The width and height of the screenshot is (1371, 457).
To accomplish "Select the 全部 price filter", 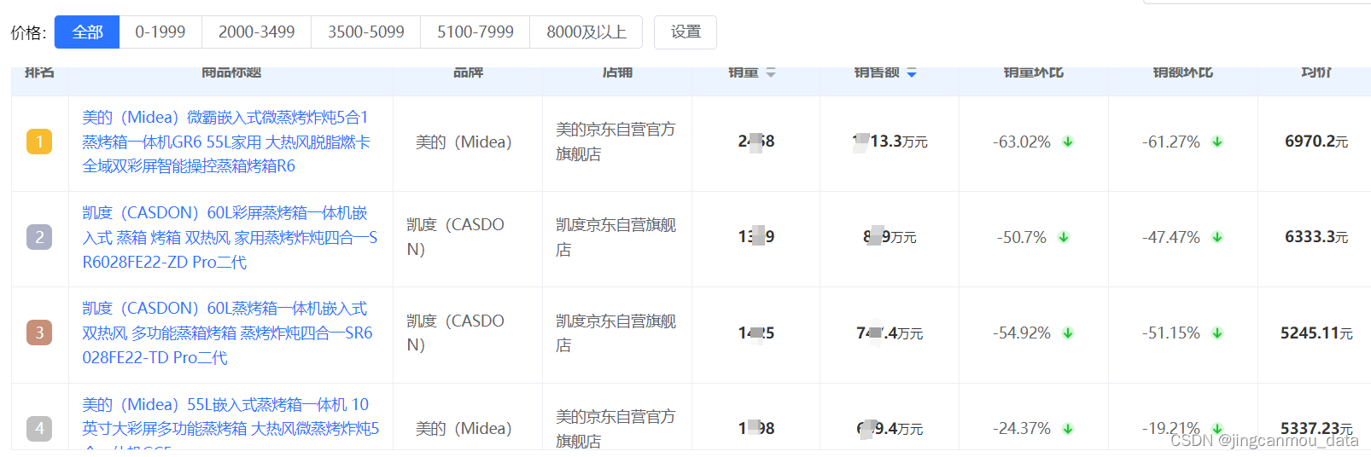I will click(x=87, y=32).
